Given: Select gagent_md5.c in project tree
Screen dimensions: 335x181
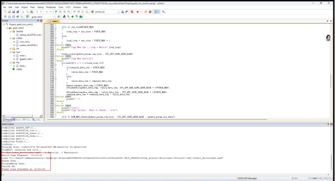Looking at the screenshot, I should (26, 59).
